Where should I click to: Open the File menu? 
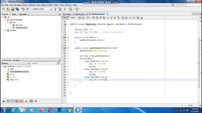point(2,5)
